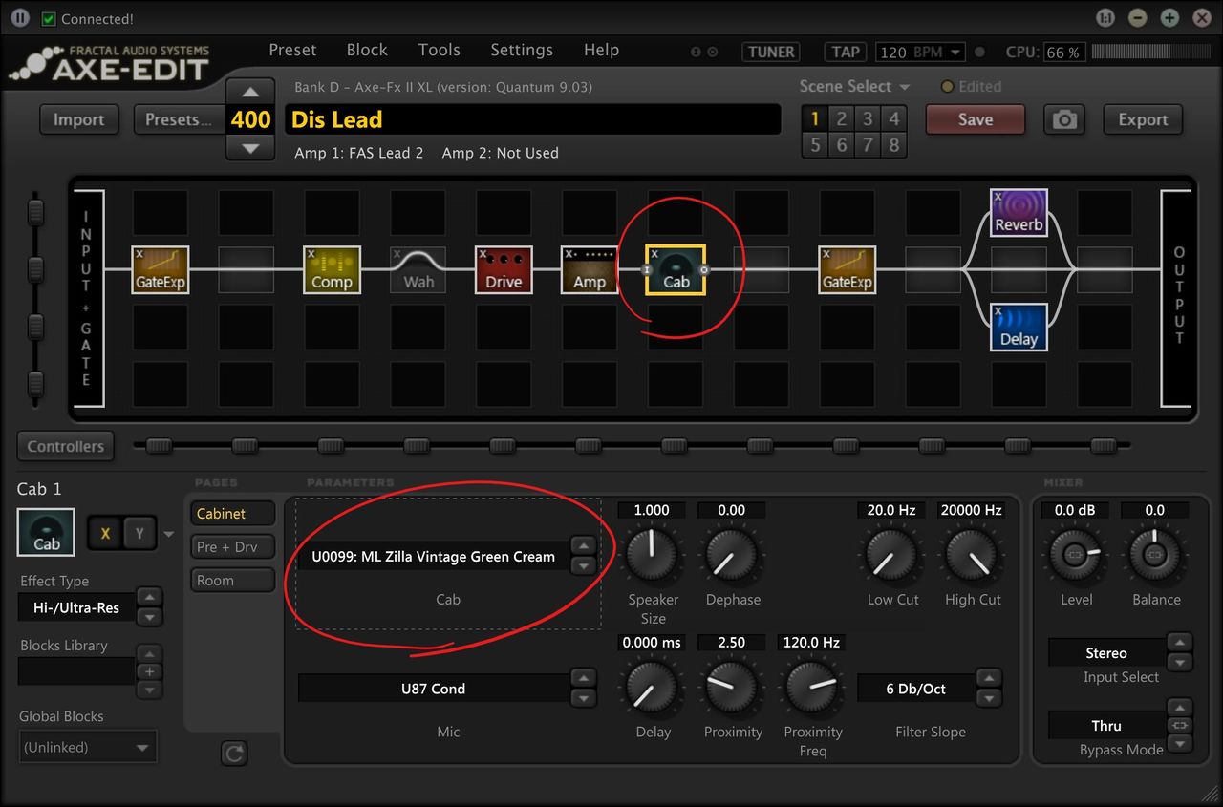
Task: Click the Controllers button
Action: pyautogui.click(x=65, y=446)
